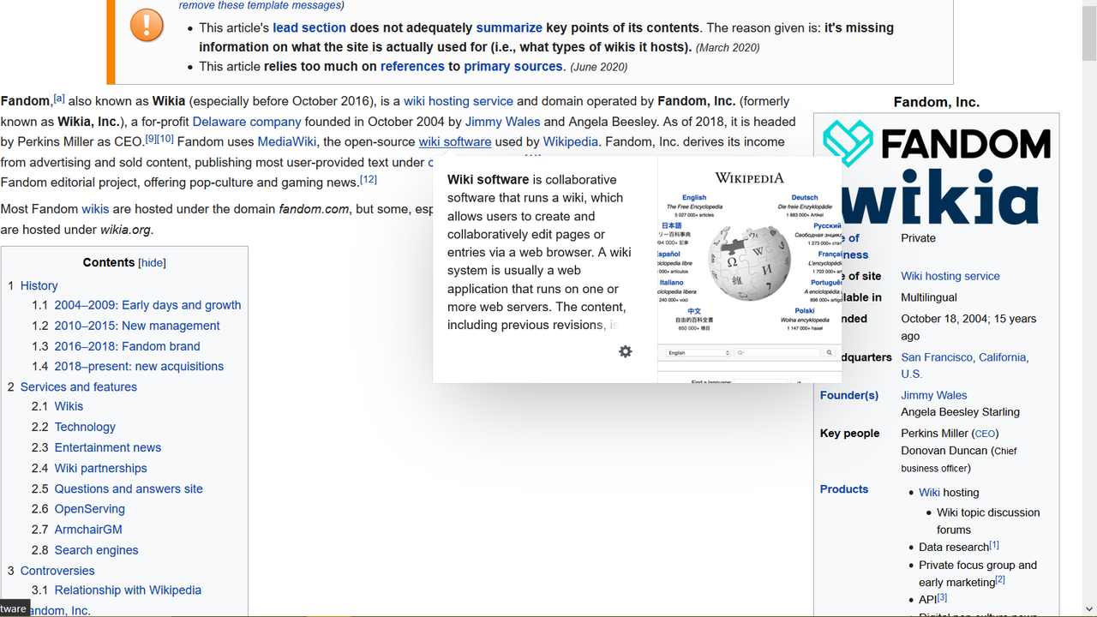This screenshot has width=1097, height=617.
Task: Go to the 'Entertainment news' section
Action: [x=108, y=447]
